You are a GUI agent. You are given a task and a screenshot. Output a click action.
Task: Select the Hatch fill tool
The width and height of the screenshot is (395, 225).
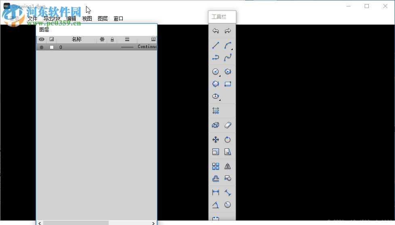pyautogui.click(x=216, y=110)
